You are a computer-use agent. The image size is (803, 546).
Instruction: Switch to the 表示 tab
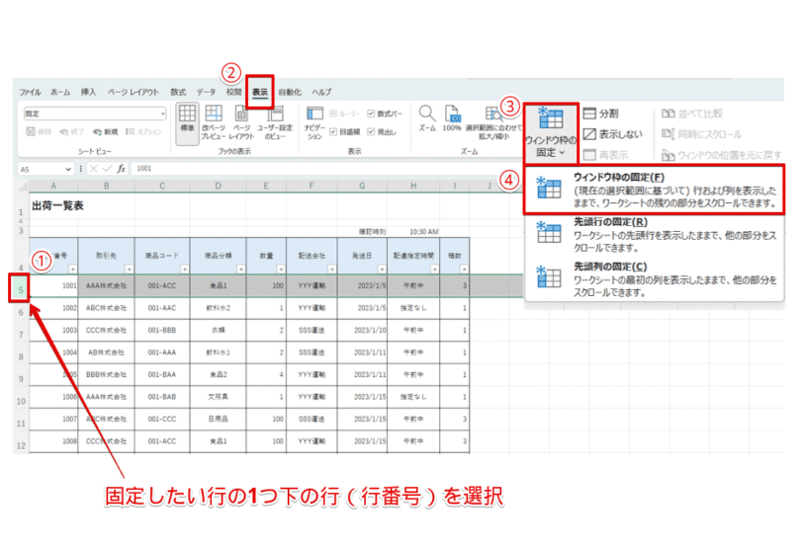(x=260, y=92)
